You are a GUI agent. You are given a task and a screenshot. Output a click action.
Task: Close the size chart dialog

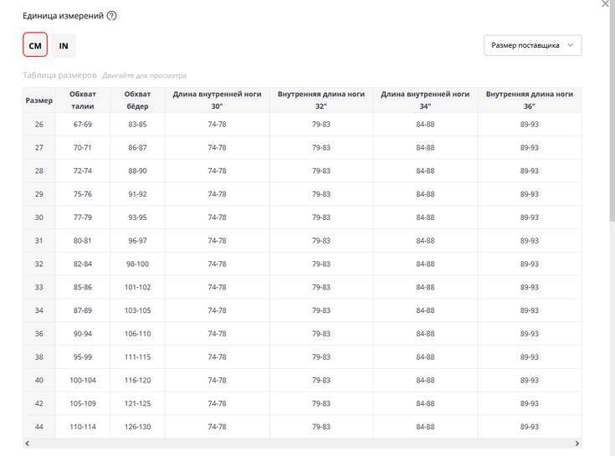click(606, 4)
